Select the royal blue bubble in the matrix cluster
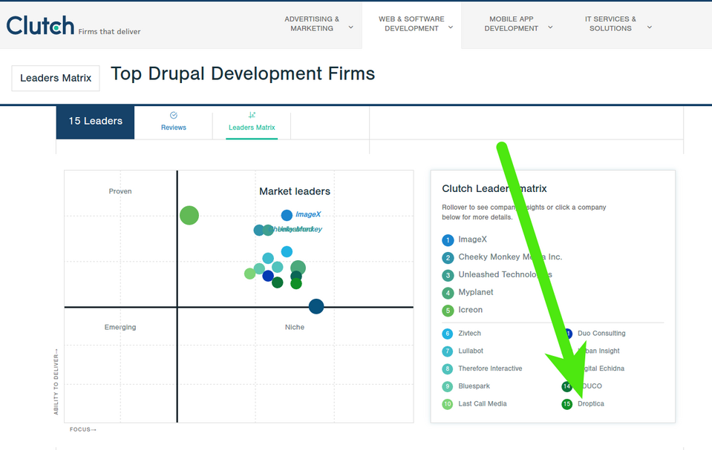This screenshot has height=450, width=712. (x=268, y=275)
